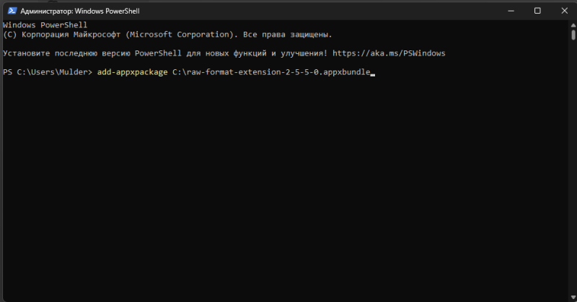Click empty space in the title bar

coord(325,10)
